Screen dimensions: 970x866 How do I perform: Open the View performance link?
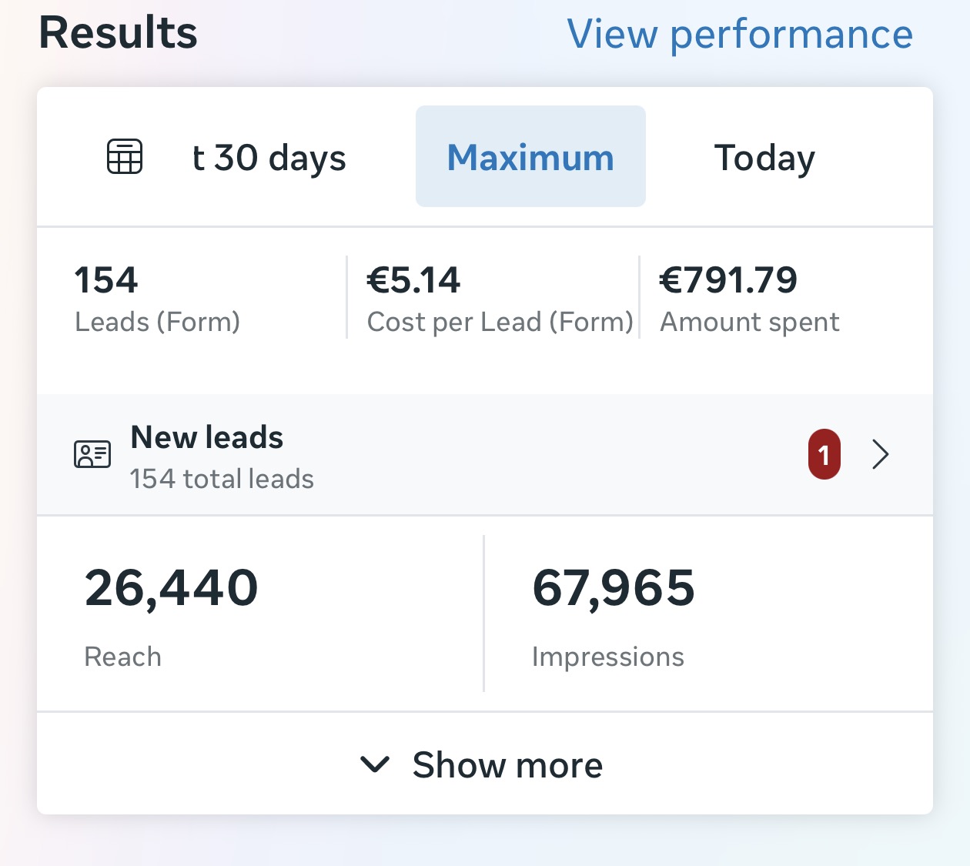(x=740, y=34)
